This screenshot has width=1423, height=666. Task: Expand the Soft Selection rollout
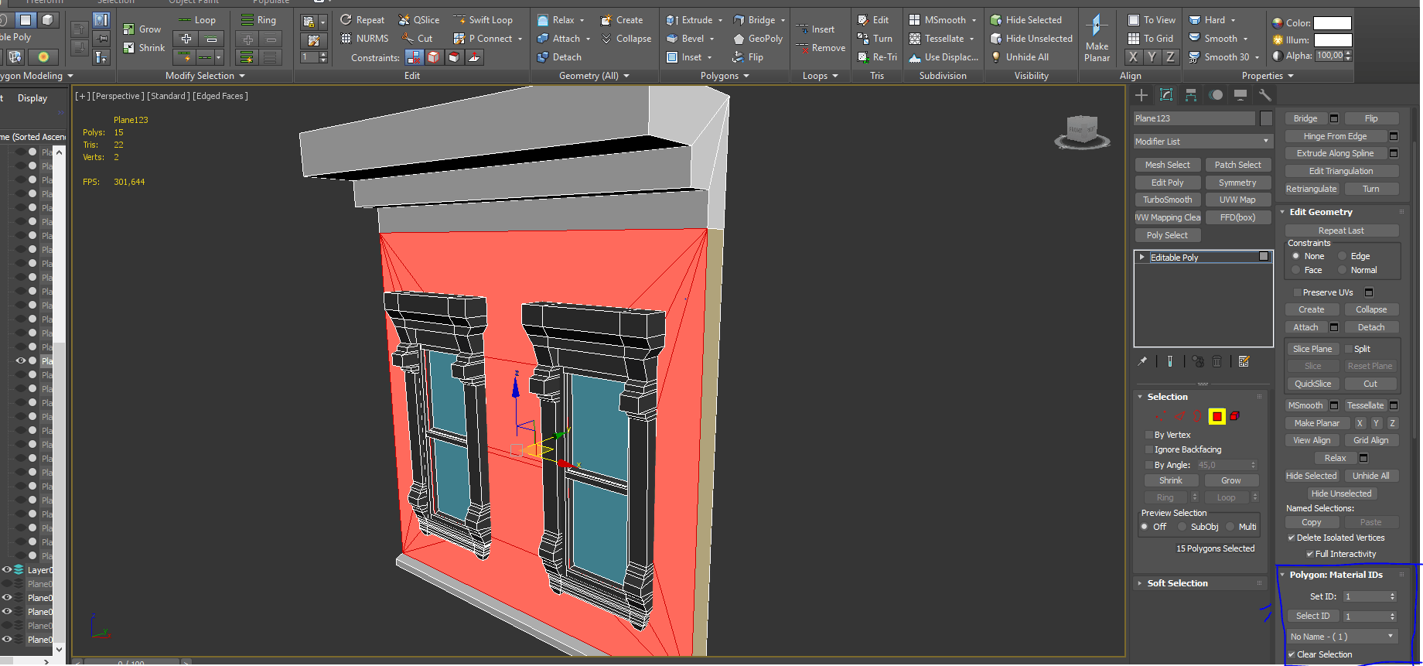tap(1177, 583)
